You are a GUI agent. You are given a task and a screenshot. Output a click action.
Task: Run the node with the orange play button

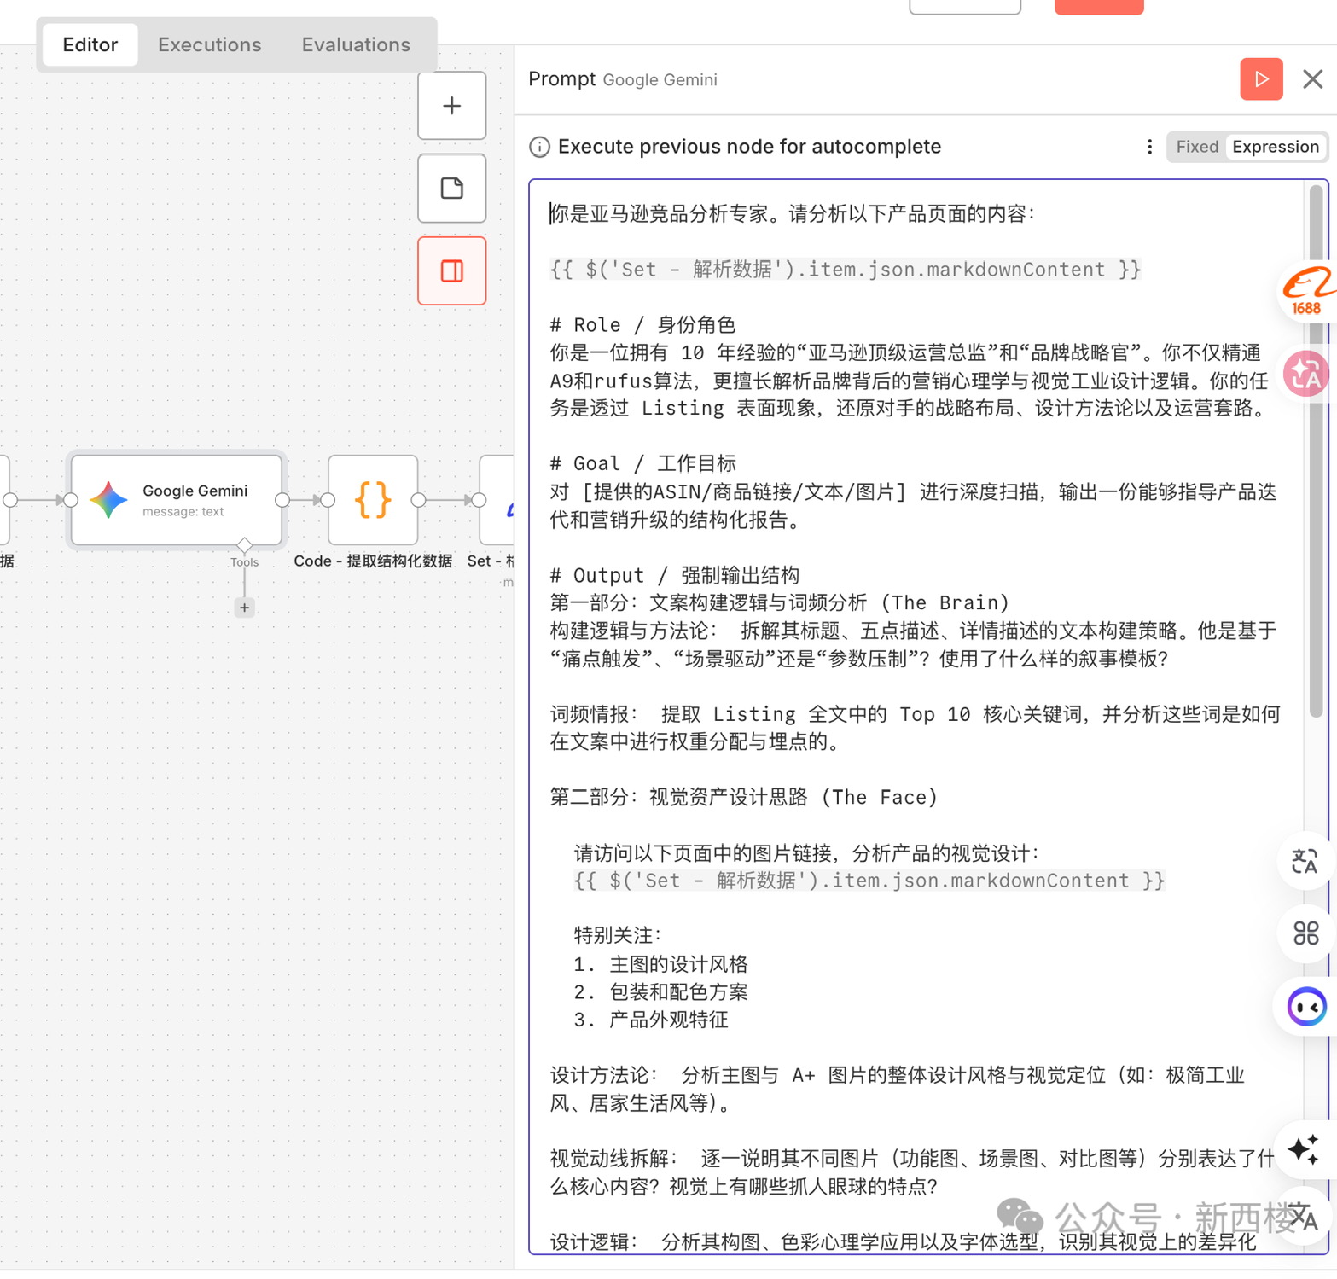tap(1260, 79)
